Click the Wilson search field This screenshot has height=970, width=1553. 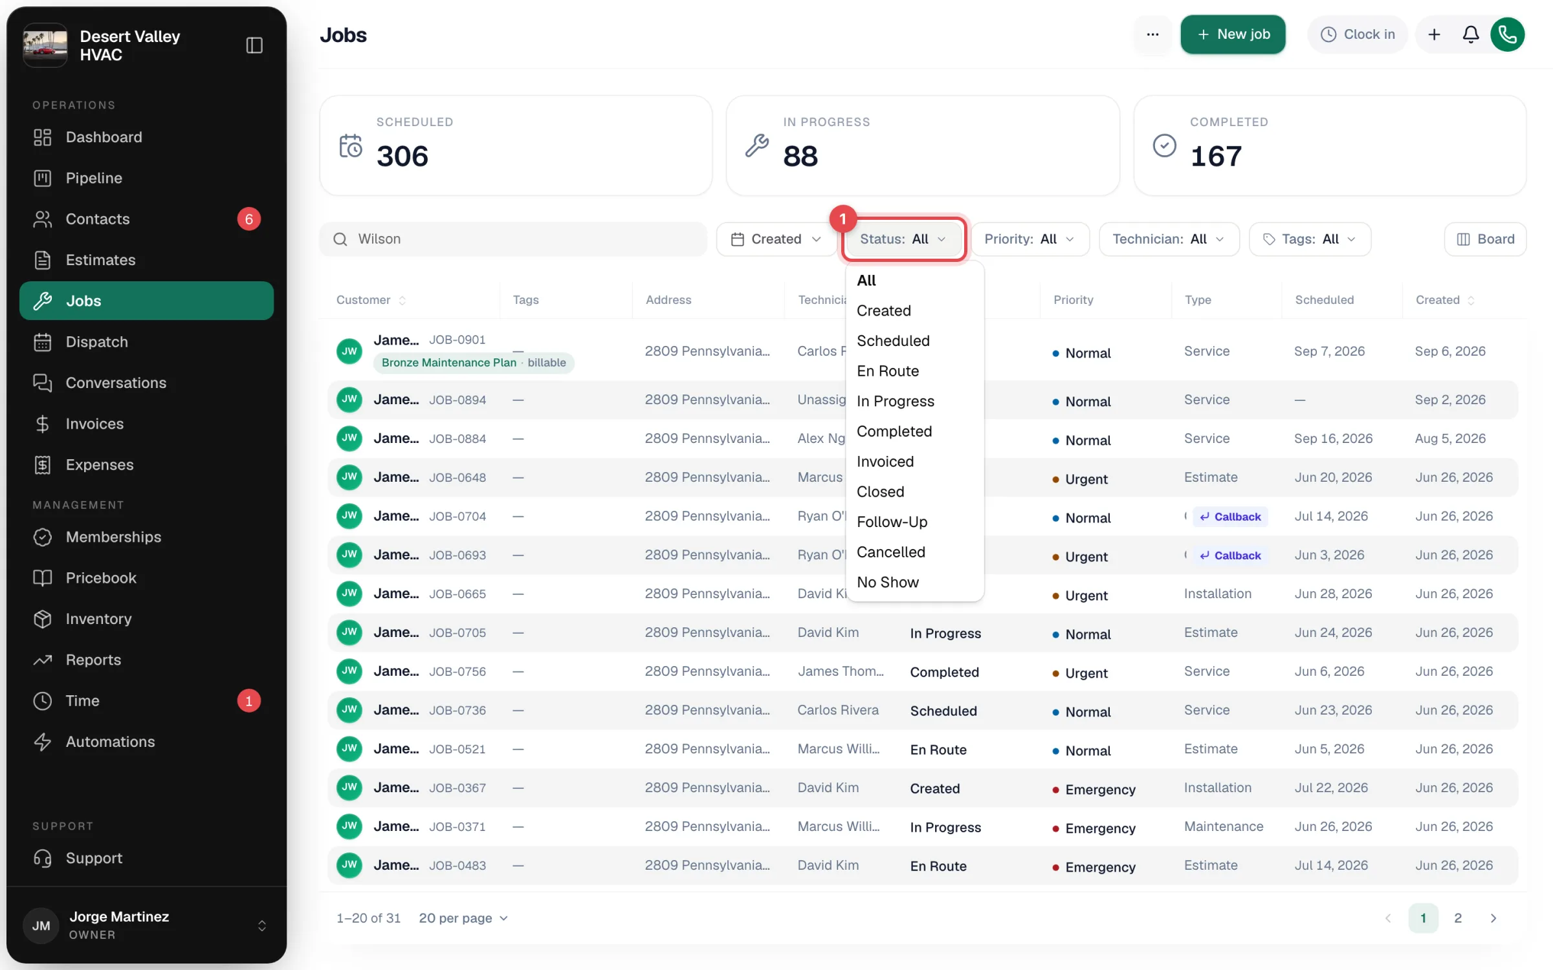coord(513,239)
